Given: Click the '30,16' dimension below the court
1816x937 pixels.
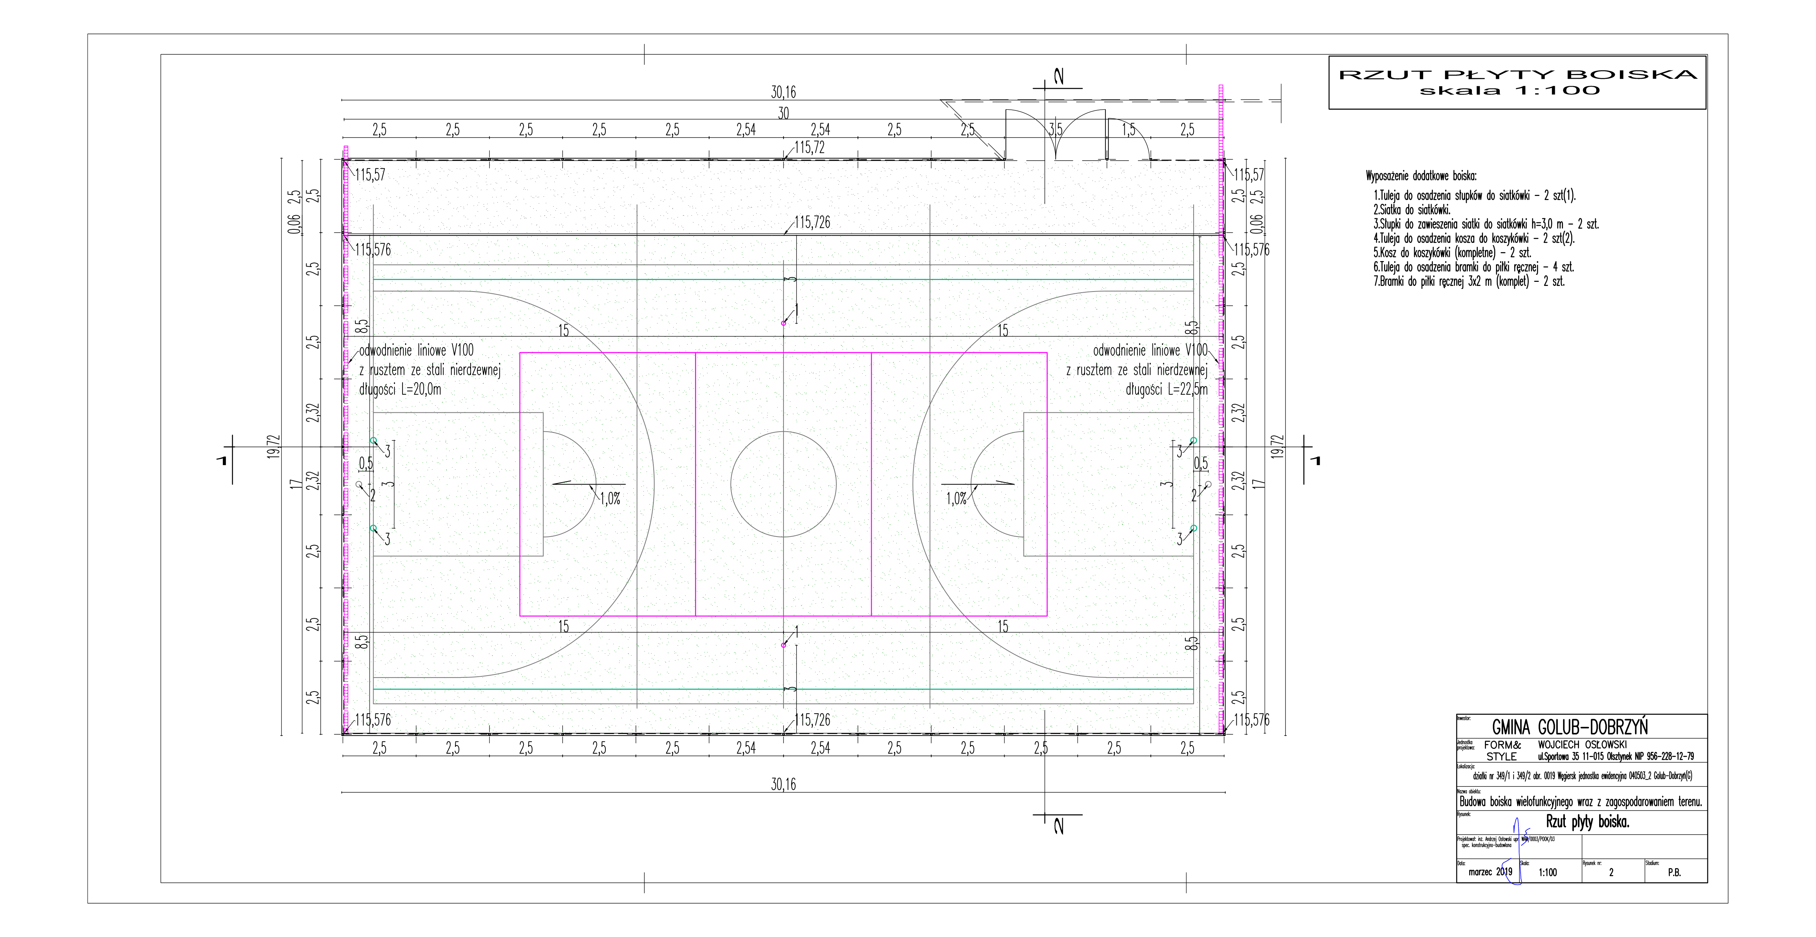Looking at the screenshot, I should [x=783, y=784].
